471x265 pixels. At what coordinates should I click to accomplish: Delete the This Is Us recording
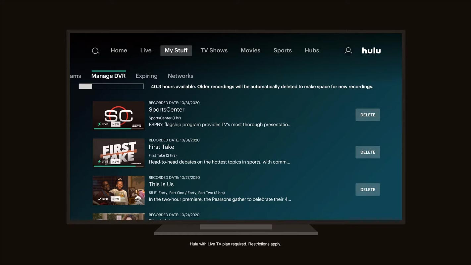pos(368,189)
